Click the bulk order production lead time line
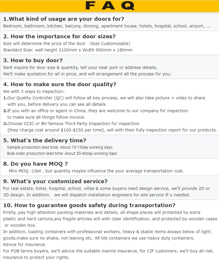Viewport: 219px width, 260px height. pyautogui.click(x=62, y=153)
